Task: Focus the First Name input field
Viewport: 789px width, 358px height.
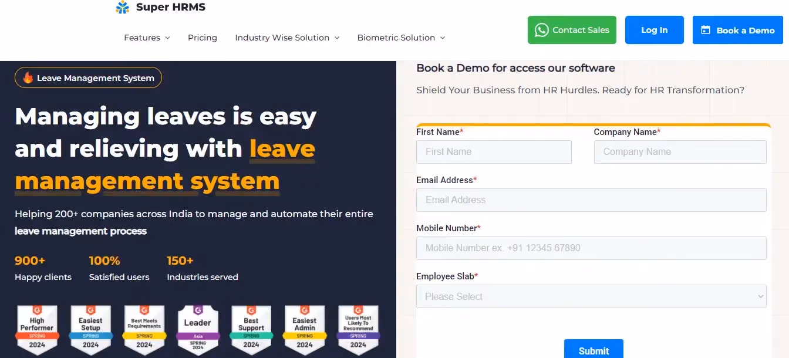Action: pos(494,151)
